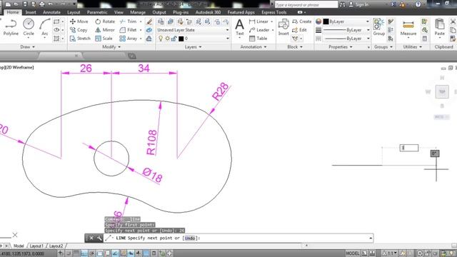Select the Arc drawing tool
Image resolution: width=457 pixels, height=257 pixels.
44,27
